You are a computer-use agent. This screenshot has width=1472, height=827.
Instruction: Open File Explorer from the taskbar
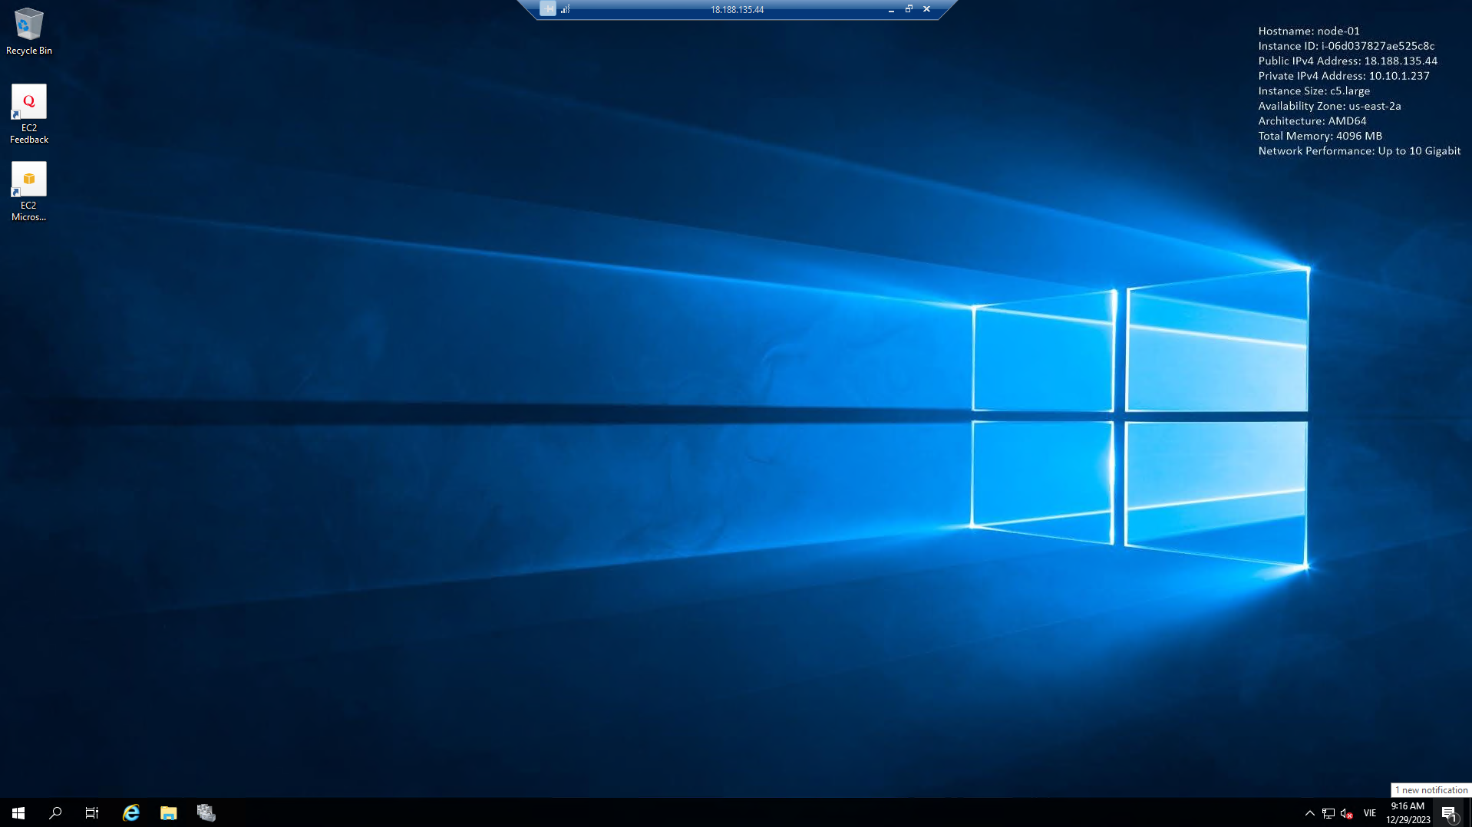169,812
